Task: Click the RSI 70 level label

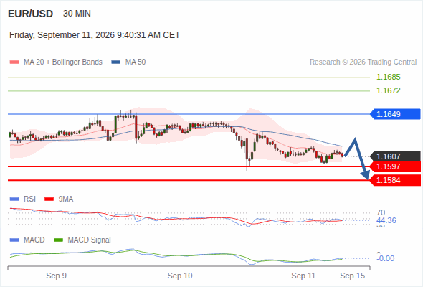Action: [x=381, y=212]
